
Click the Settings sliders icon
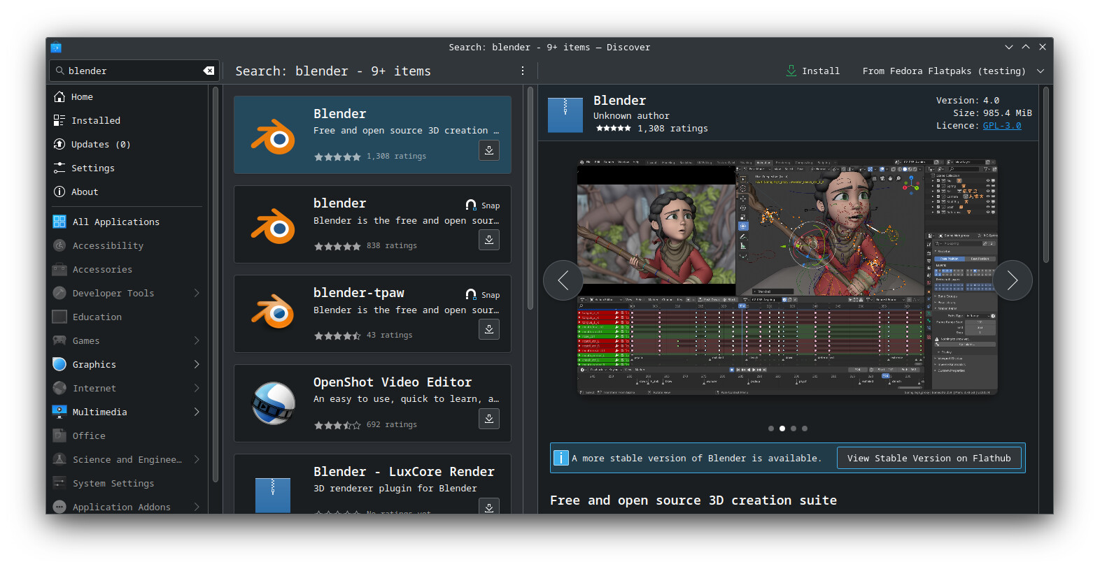[x=59, y=168]
